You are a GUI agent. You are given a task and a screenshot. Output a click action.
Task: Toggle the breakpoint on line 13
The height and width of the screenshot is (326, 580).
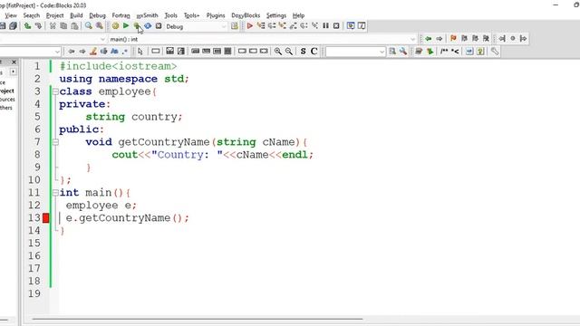(x=46, y=218)
